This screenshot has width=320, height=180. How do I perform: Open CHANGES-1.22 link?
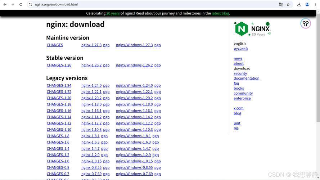click(59, 92)
